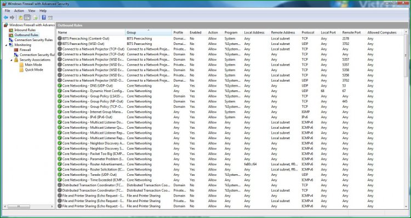Click the tree pane horizontal scrollbar thumb

pyautogui.click(x=19, y=206)
